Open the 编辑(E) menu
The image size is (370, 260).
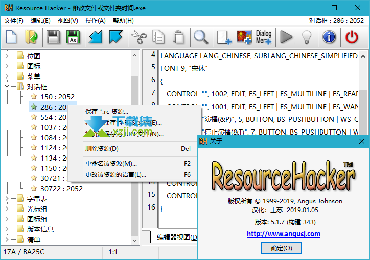point(40,21)
